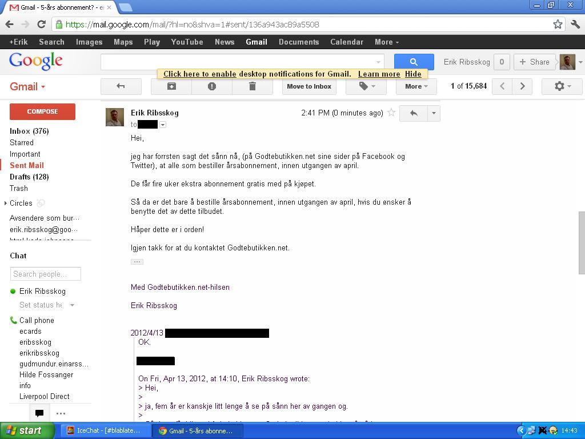Open the Labels tag dropdown
The image size is (585, 439).
click(366, 86)
